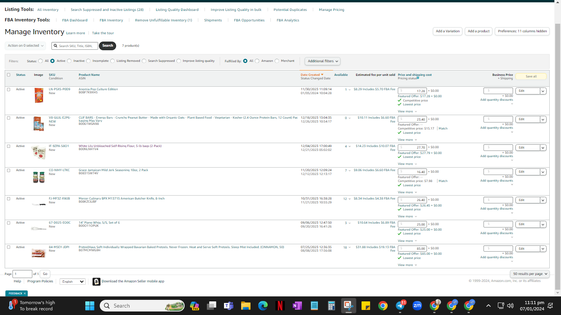The height and width of the screenshot is (315, 561).
Task: Click the Amazon Seller mobile app icon
Action: pyautogui.click(x=96, y=282)
